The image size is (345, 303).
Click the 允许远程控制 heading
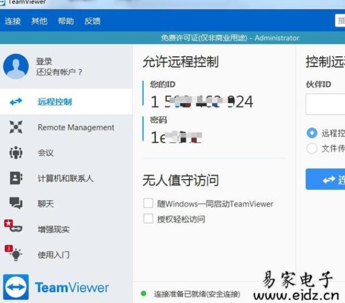coord(181,62)
